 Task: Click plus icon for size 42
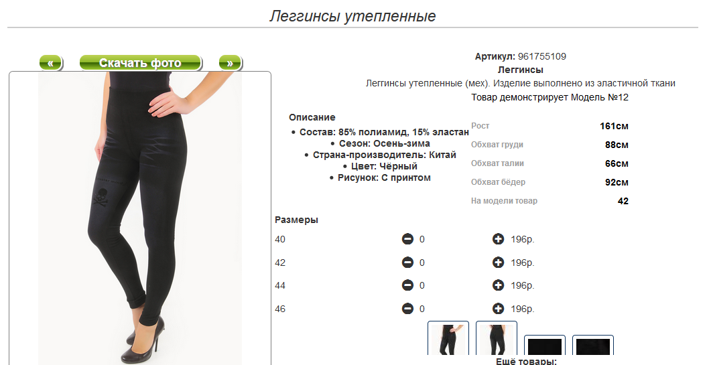pos(499,263)
